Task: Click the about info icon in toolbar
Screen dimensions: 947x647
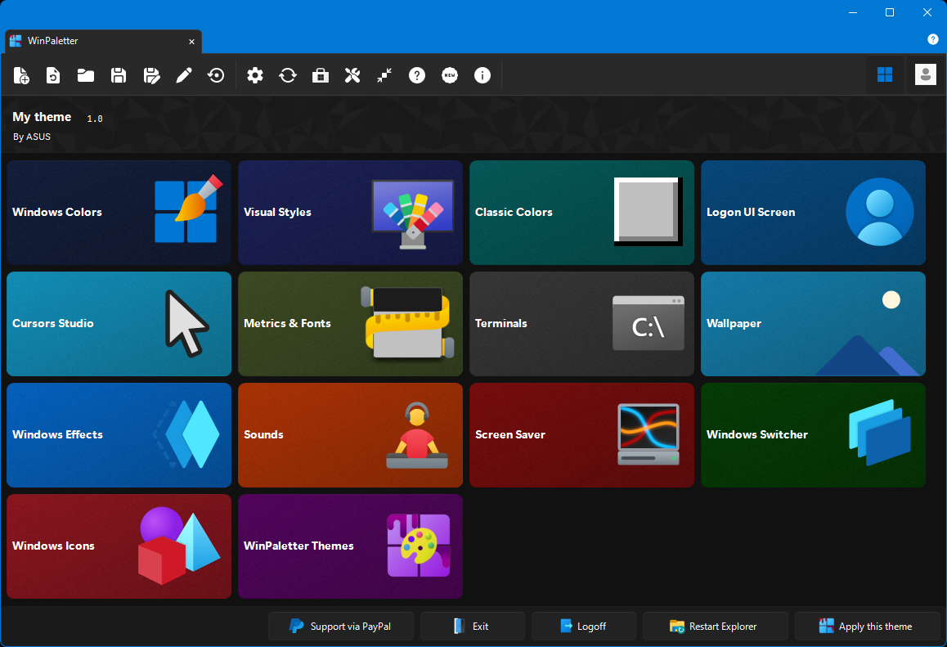Action: coord(482,76)
